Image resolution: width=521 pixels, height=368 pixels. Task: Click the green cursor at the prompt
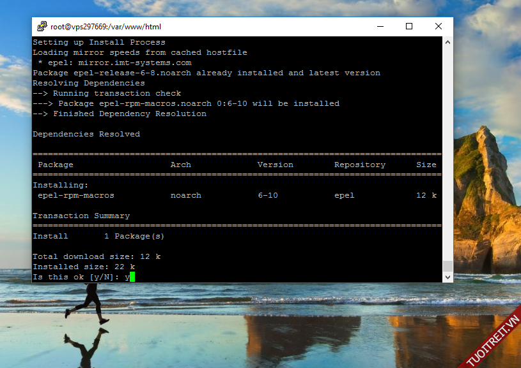[x=132, y=277]
